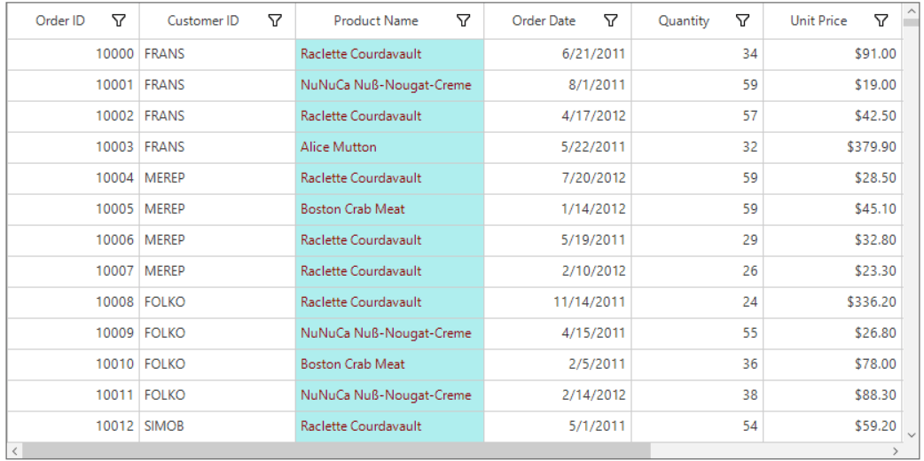Select the Order ID cell 10004
This screenshot has width=924, height=461.
(73, 178)
